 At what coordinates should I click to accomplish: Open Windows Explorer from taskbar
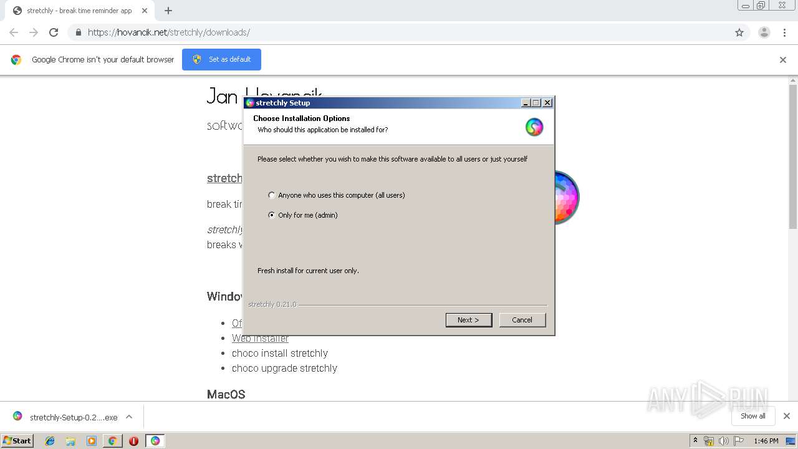tap(70, 441)
